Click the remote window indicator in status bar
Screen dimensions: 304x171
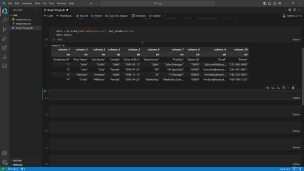pyautogui.click(x=3, y=169)
